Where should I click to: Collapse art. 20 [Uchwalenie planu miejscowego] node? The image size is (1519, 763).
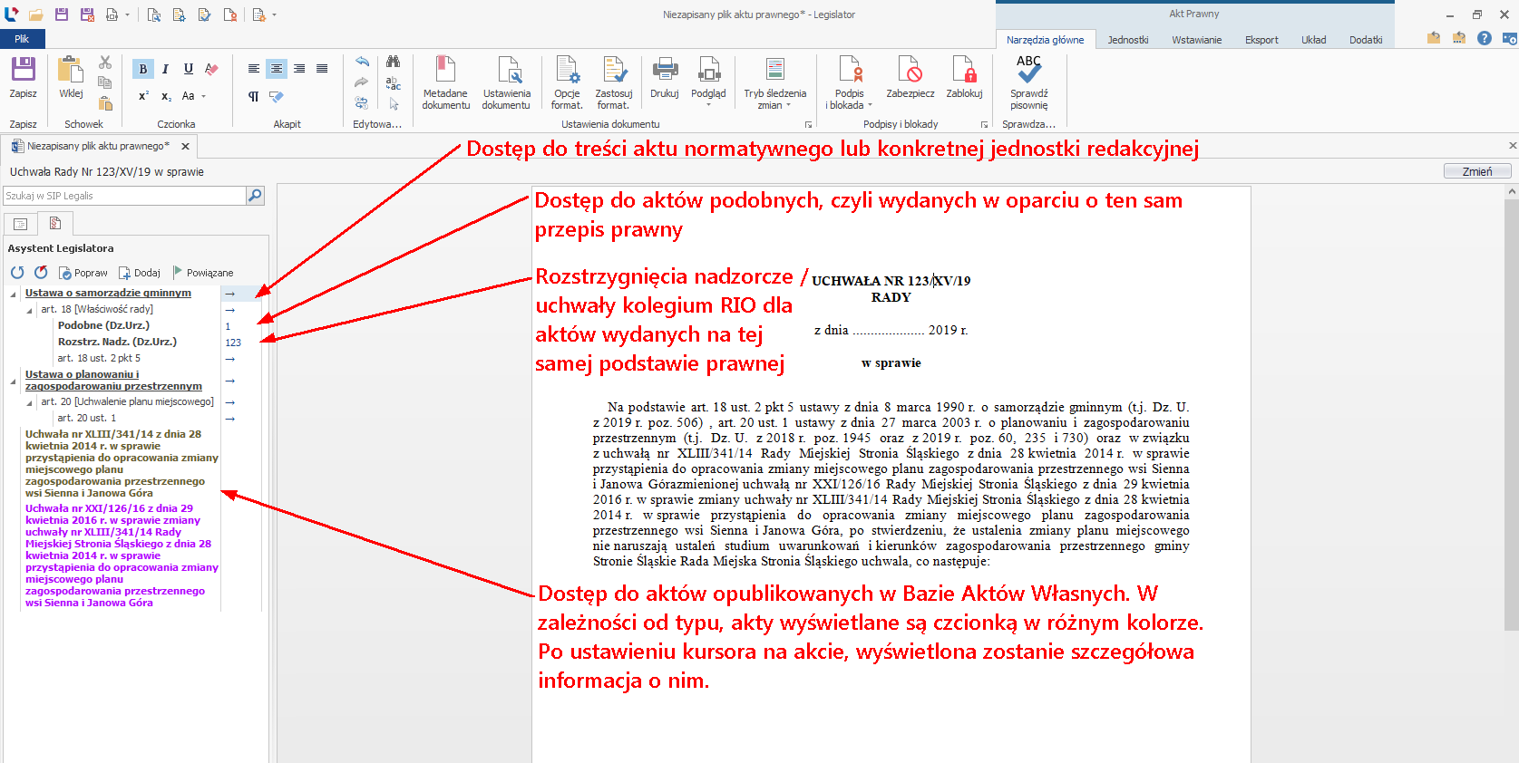click(x=29, y=403)
